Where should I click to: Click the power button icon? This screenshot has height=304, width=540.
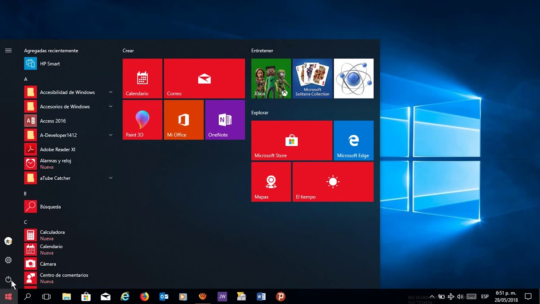coord(8,279)
